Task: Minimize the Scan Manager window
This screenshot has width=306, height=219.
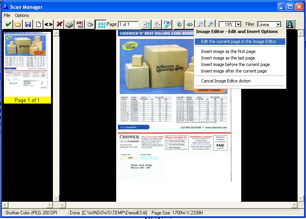Action: pos(281,7)
